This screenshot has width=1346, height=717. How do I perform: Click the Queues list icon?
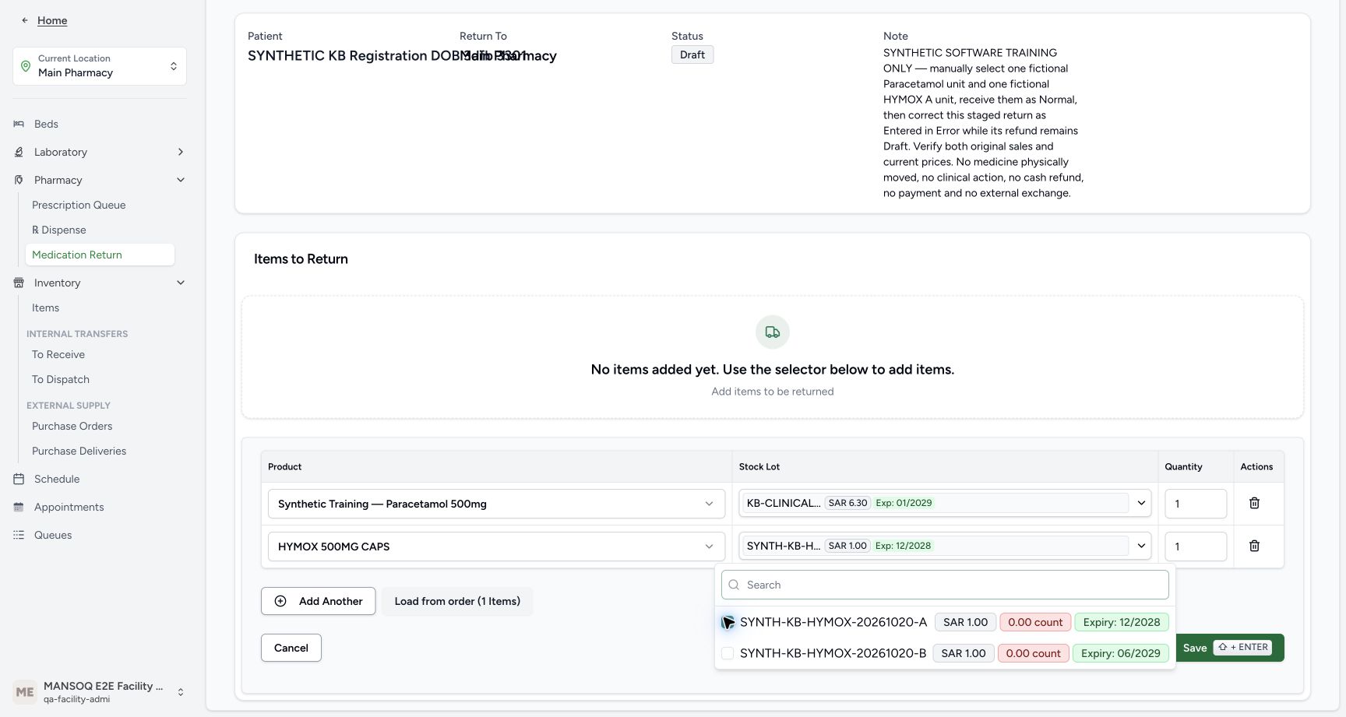pyautogui.click(x=19, y=535)
